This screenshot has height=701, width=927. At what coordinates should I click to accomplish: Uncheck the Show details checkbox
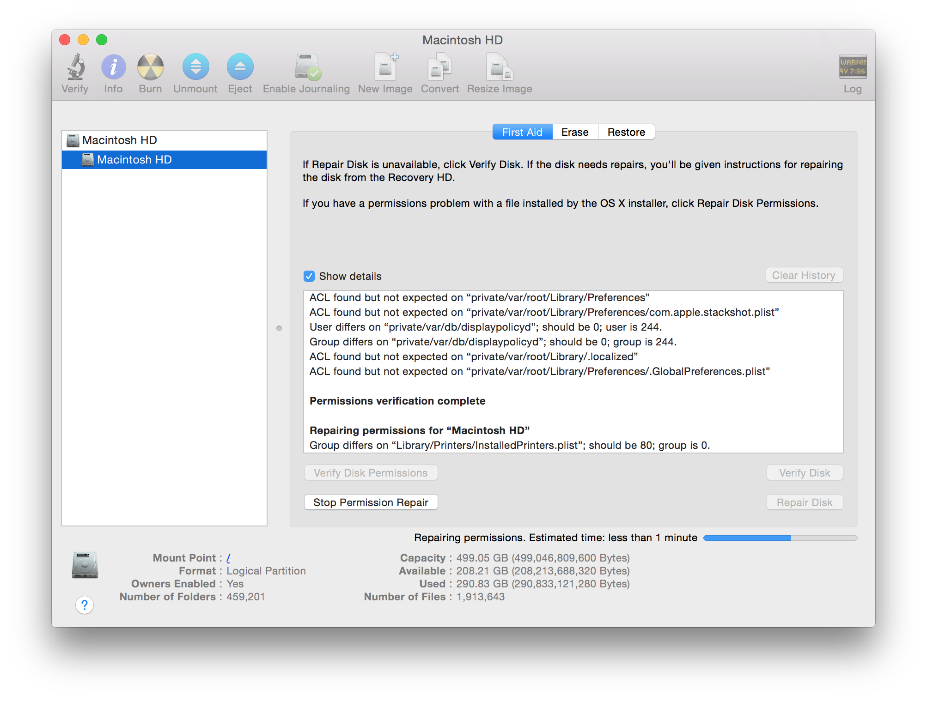[309, 276]
